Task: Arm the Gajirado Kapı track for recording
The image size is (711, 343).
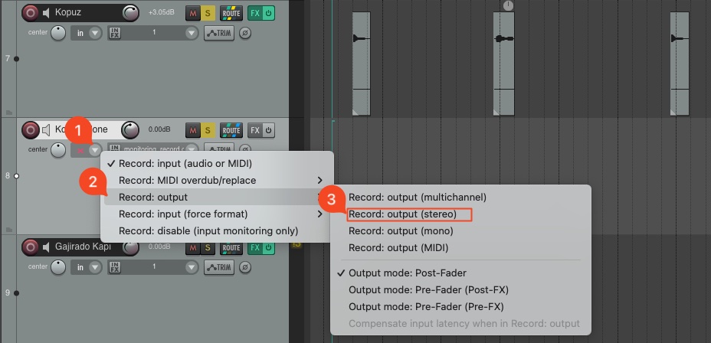Action: [x=31, y=247]
